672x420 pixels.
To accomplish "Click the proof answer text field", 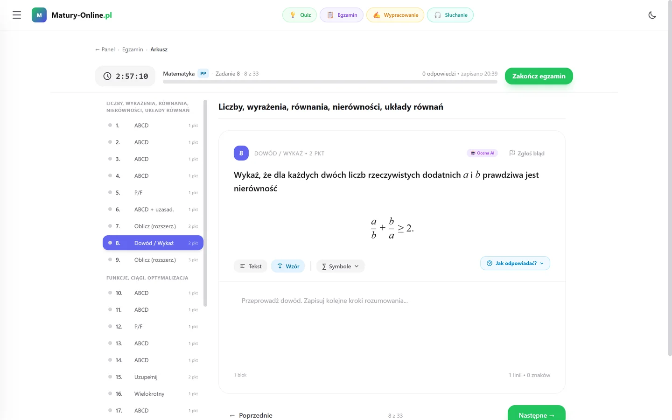I will click(x=392, y=327).
